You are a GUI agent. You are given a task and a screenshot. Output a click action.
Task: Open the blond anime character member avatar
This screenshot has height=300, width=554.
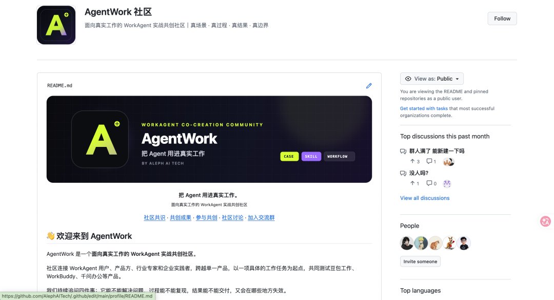(x=421, y=243)
